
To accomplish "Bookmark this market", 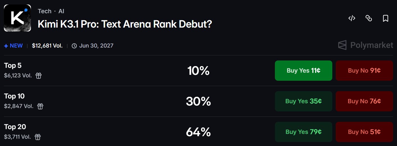I will 386,18.
